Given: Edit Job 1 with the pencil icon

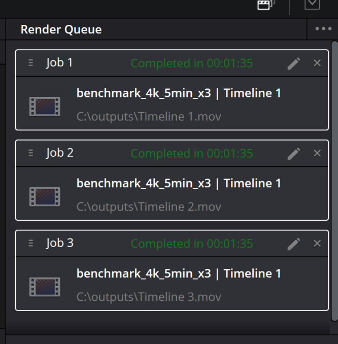Looking at the screenshot, I should 294,63.
